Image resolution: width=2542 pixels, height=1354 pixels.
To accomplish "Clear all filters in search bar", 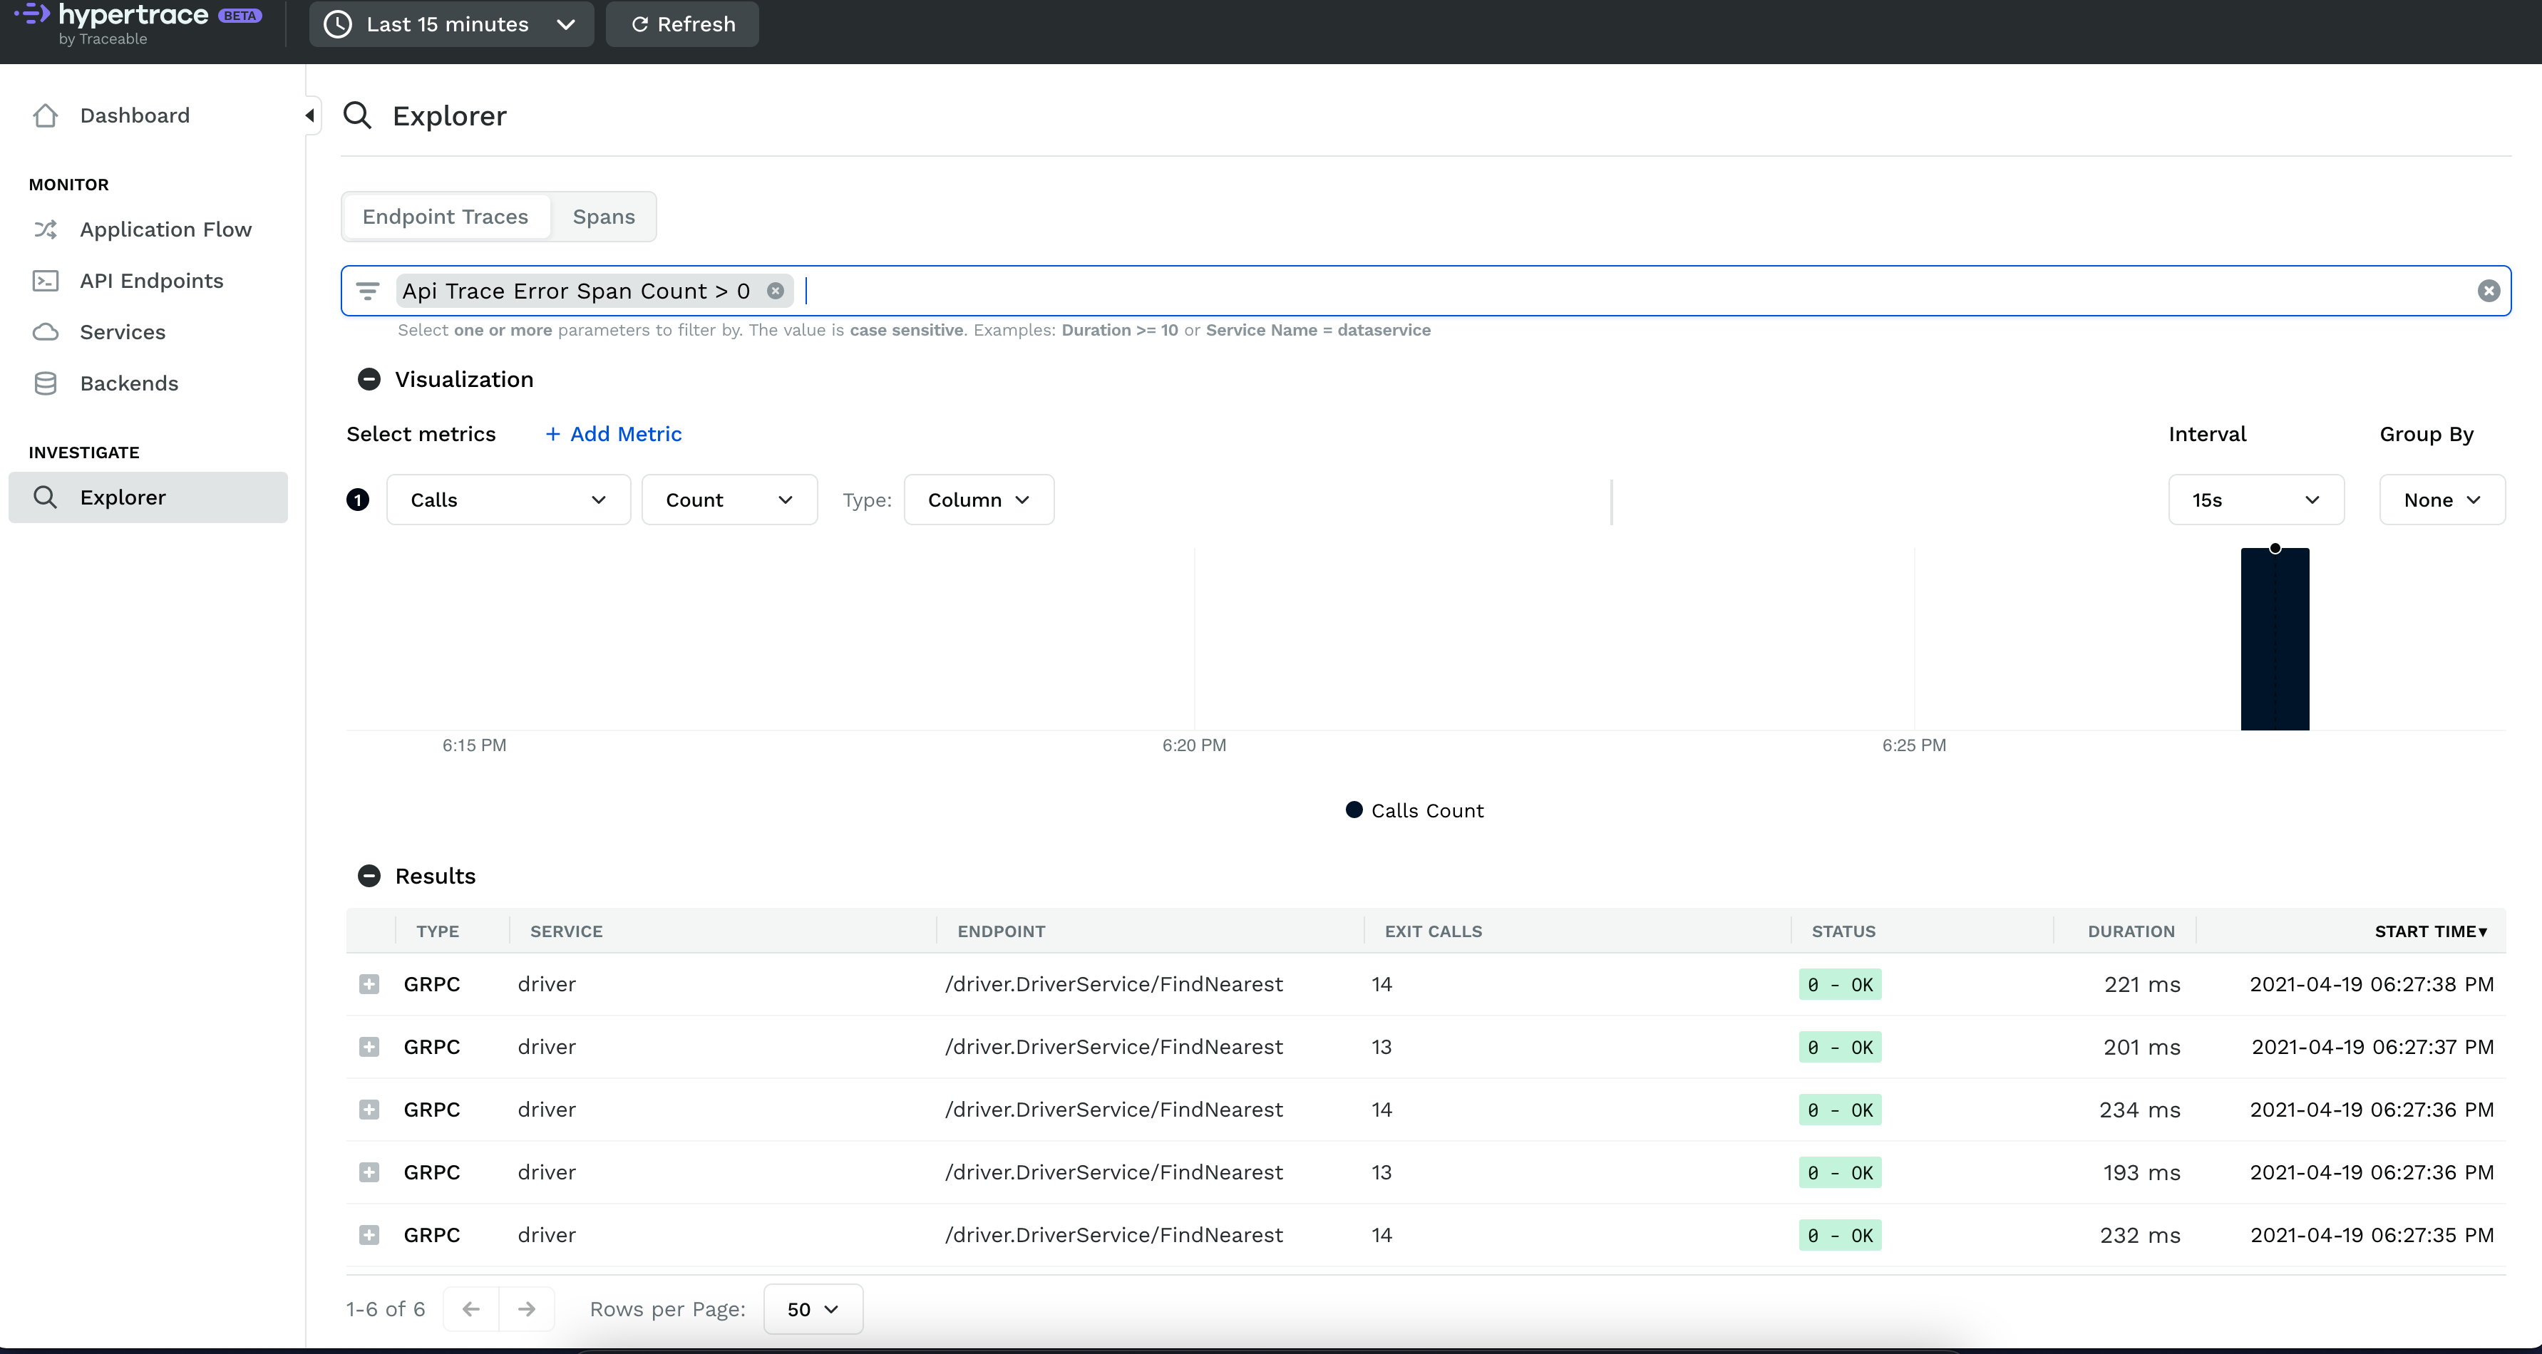I will [2488, 291].
